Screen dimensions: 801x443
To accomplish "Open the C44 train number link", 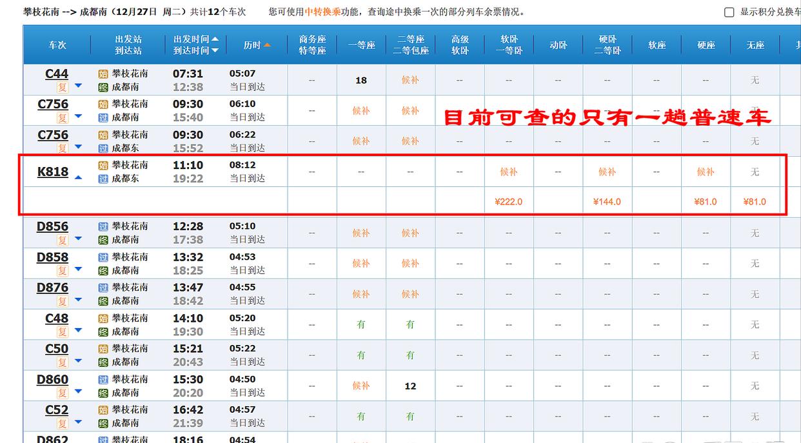I will [x=55, y=74].
